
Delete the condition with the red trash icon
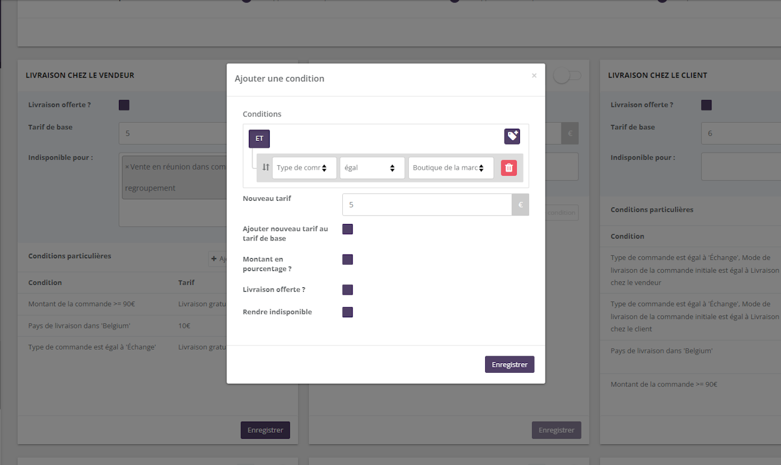pos(509,168)
